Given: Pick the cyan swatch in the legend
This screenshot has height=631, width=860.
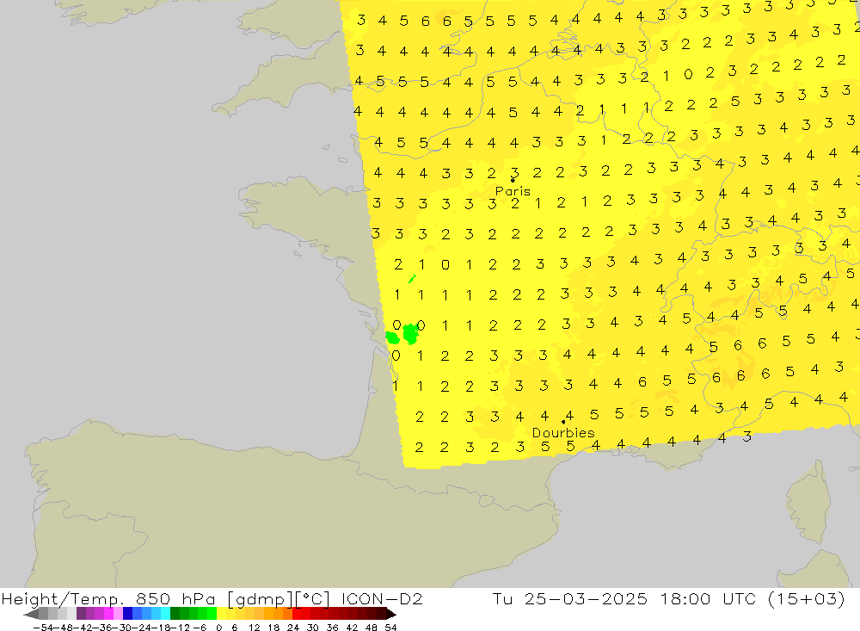Looking at the screenshot, I should coord(165,614).
